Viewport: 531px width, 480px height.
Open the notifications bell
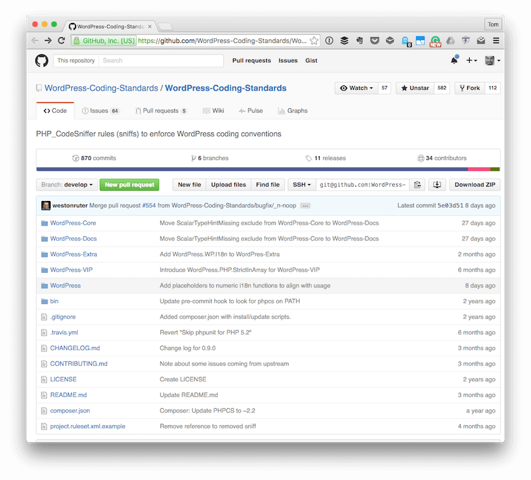coord(454,60)
